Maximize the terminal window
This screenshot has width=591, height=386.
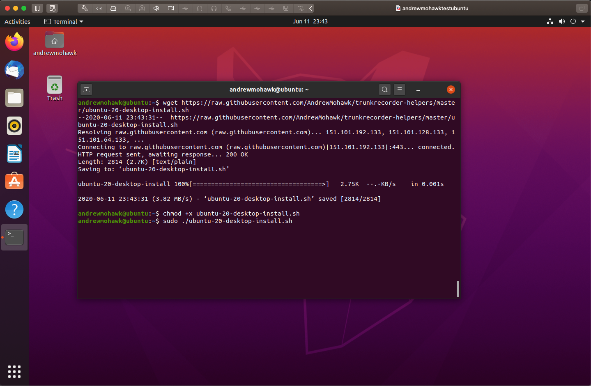(x=435, y=90)
